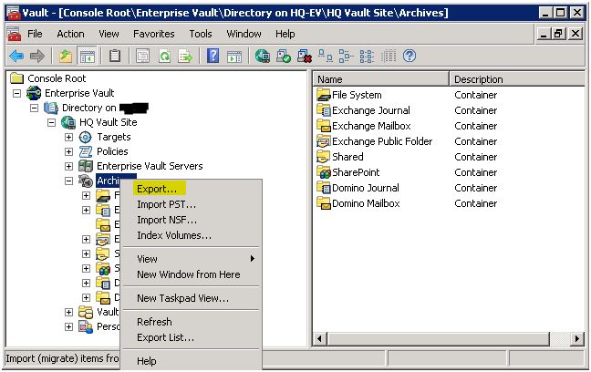Choose Import PST... from context menu

click(192, 204)
